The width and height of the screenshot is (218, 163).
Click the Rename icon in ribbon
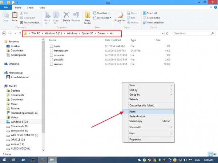coord(75,17)
